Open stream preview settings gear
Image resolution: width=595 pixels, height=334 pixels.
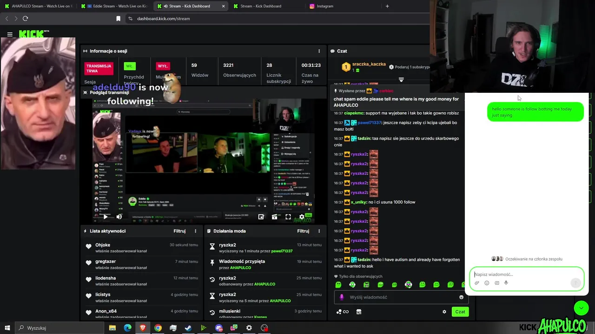302,217
